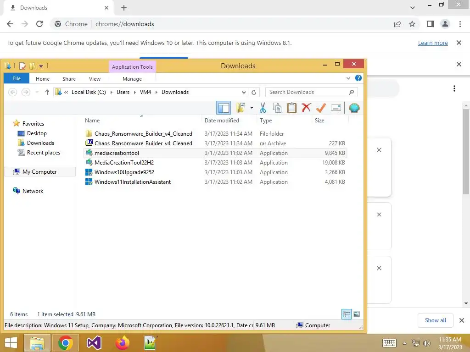The height and width of the screenshot is (352, 470).
Task: Select the Windows11InstallationAssistant file
Action: 215,181
